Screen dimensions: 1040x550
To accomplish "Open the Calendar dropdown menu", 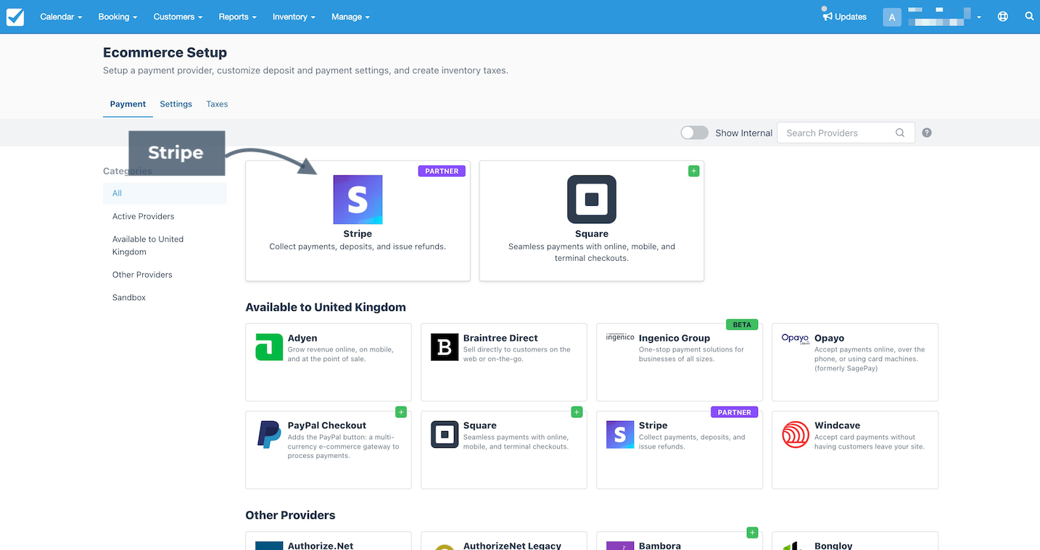I will coord(61,17).
